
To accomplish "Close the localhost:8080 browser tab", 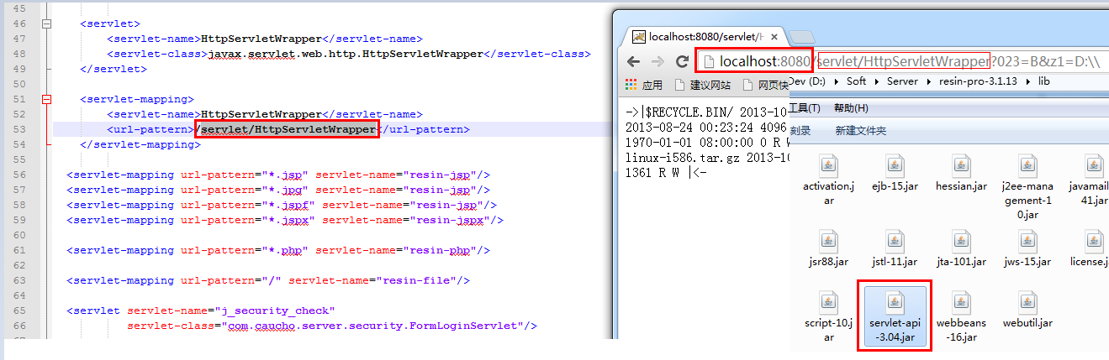I will point(773,37).
